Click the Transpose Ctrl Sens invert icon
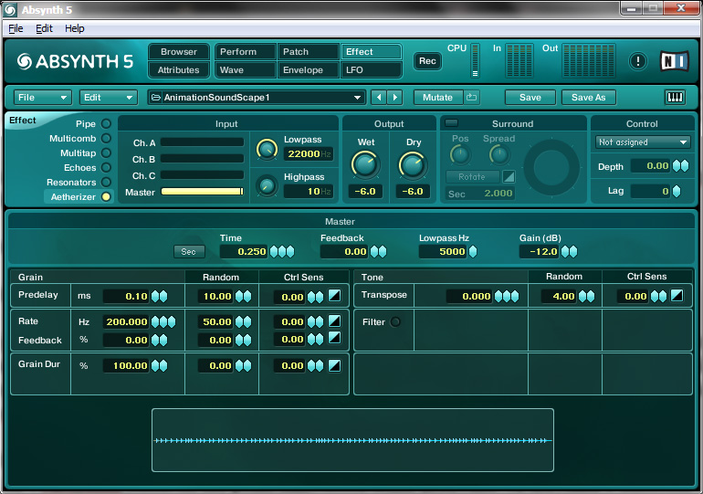 [x=677, y=296]
